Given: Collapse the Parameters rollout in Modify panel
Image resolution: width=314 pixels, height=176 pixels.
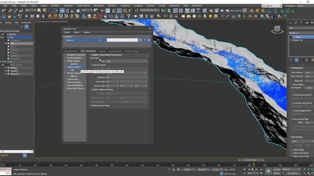Looking at the screenshot, I should click(290, 68).
